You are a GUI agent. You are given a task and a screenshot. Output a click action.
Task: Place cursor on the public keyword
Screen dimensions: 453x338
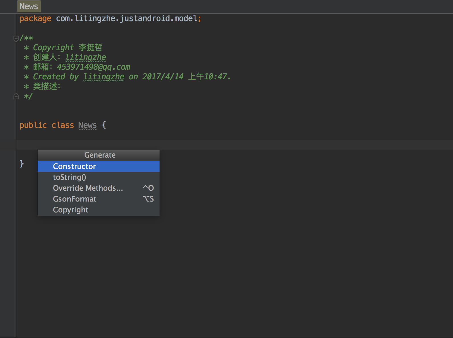pos(33,125)
